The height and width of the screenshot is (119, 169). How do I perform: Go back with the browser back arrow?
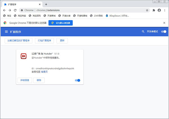click(x=4, y=10)
